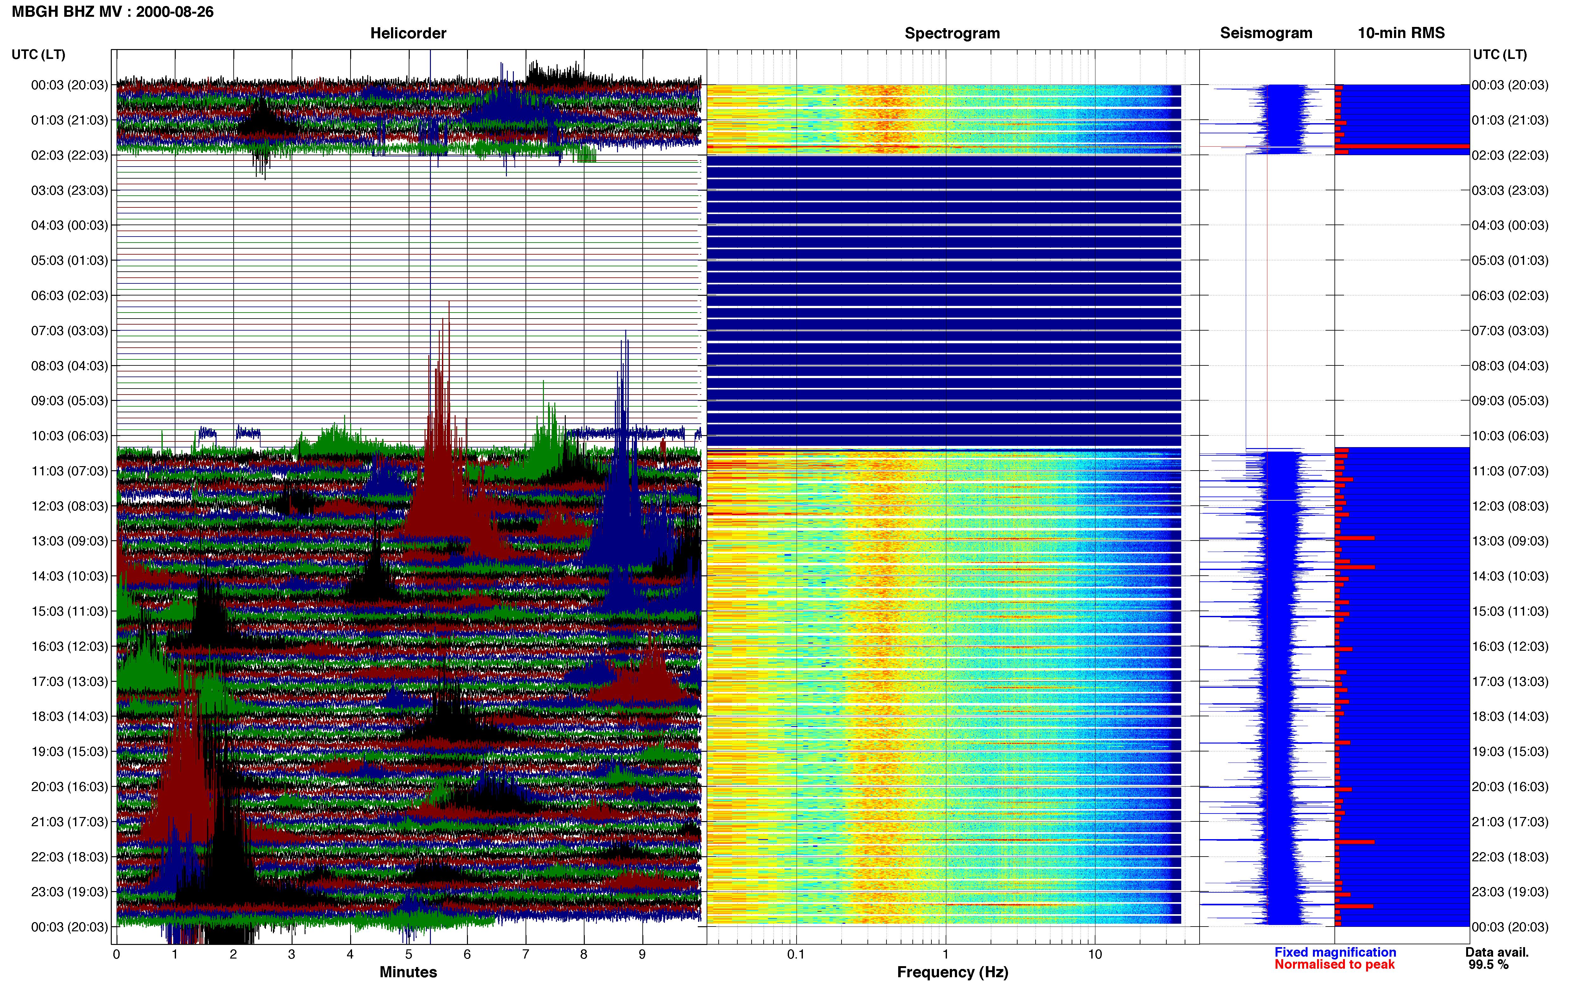Image resolution: width=1589 pixels, height=994 pixels.
Task: Click frequency tick label '1' on spectrogram
Action: [946, 954]
